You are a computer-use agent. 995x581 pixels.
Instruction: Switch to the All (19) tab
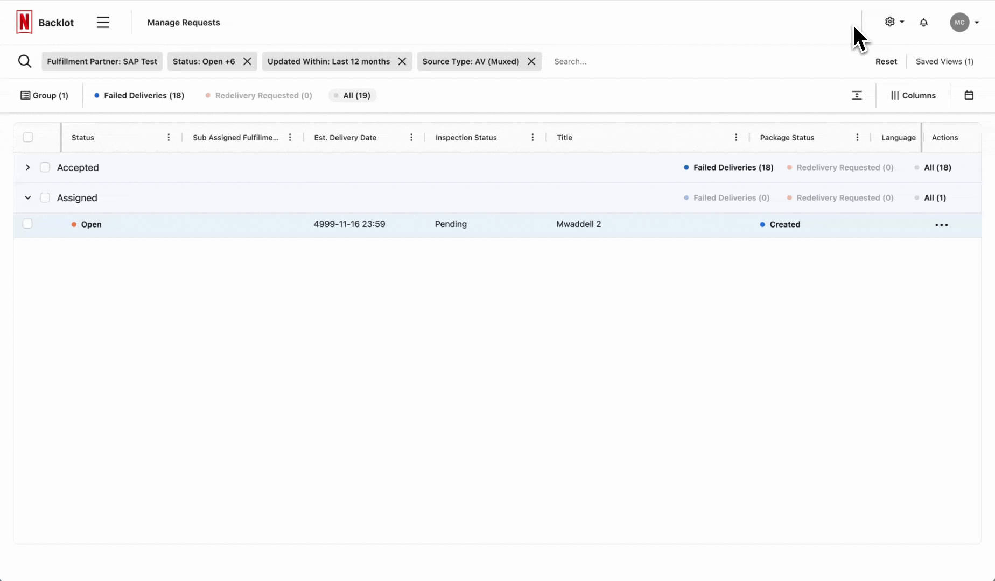[x=352, y=95]
